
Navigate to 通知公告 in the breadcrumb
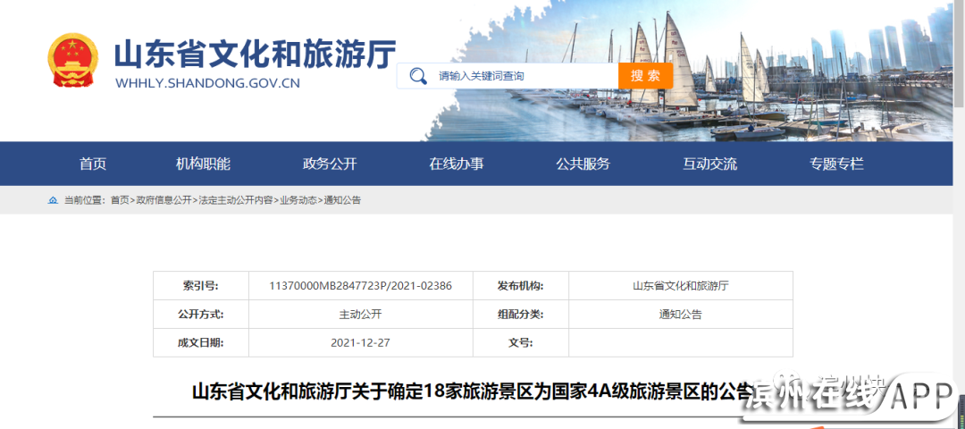pyautogui.click(x=342, y=200)
